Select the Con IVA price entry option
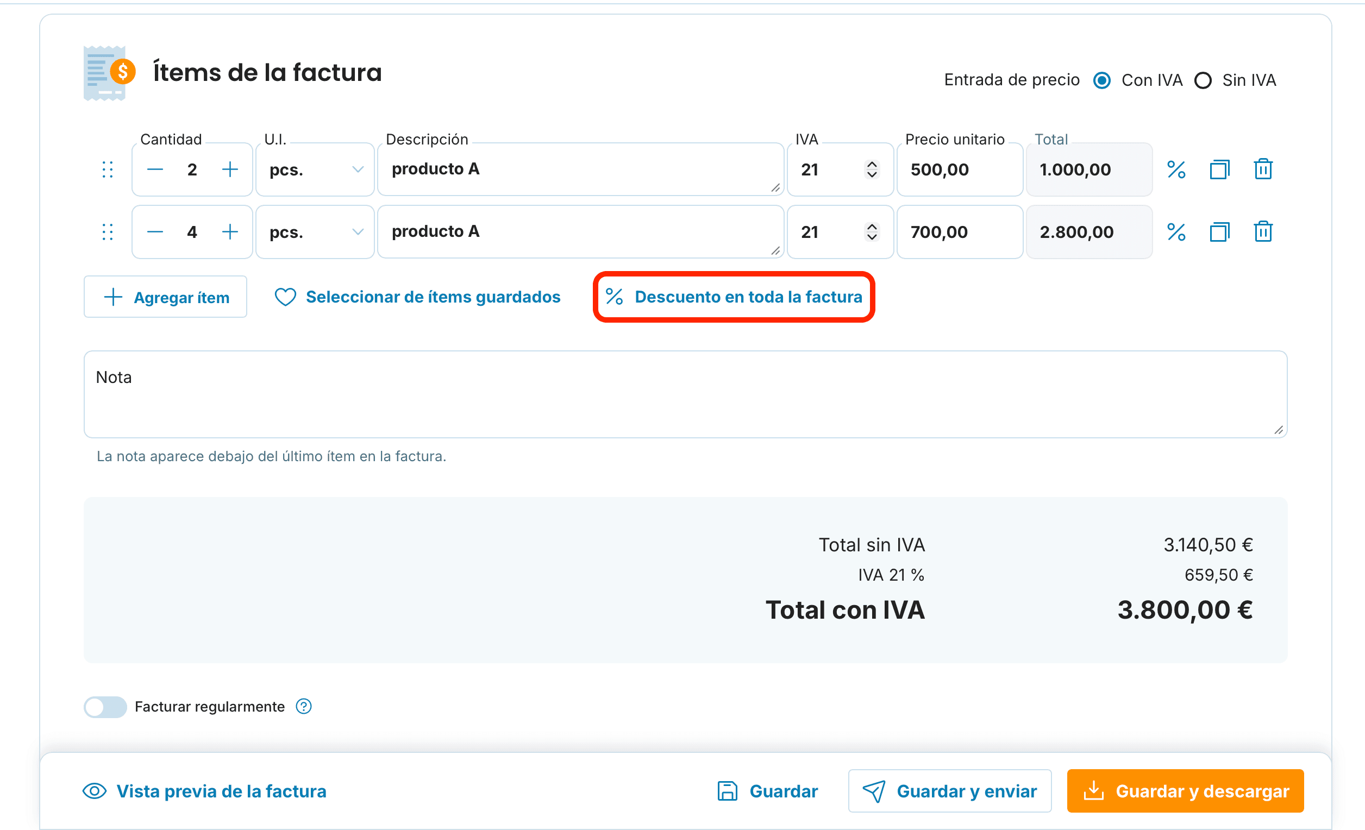 pyautogui.click(x=1102, y=80)
